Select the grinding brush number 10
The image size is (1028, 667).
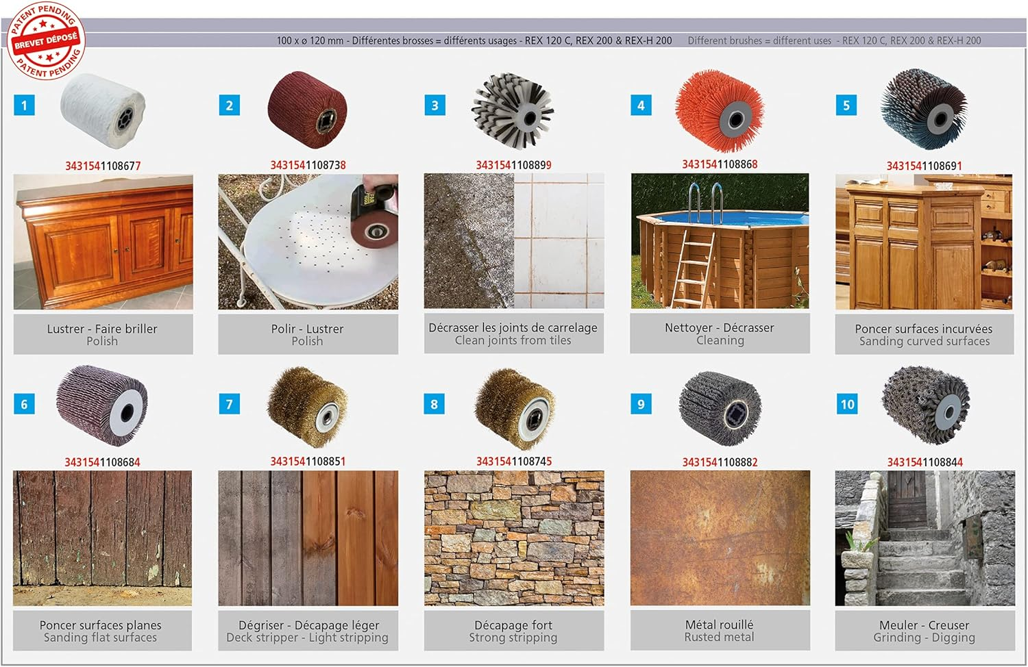pos(925,405)
